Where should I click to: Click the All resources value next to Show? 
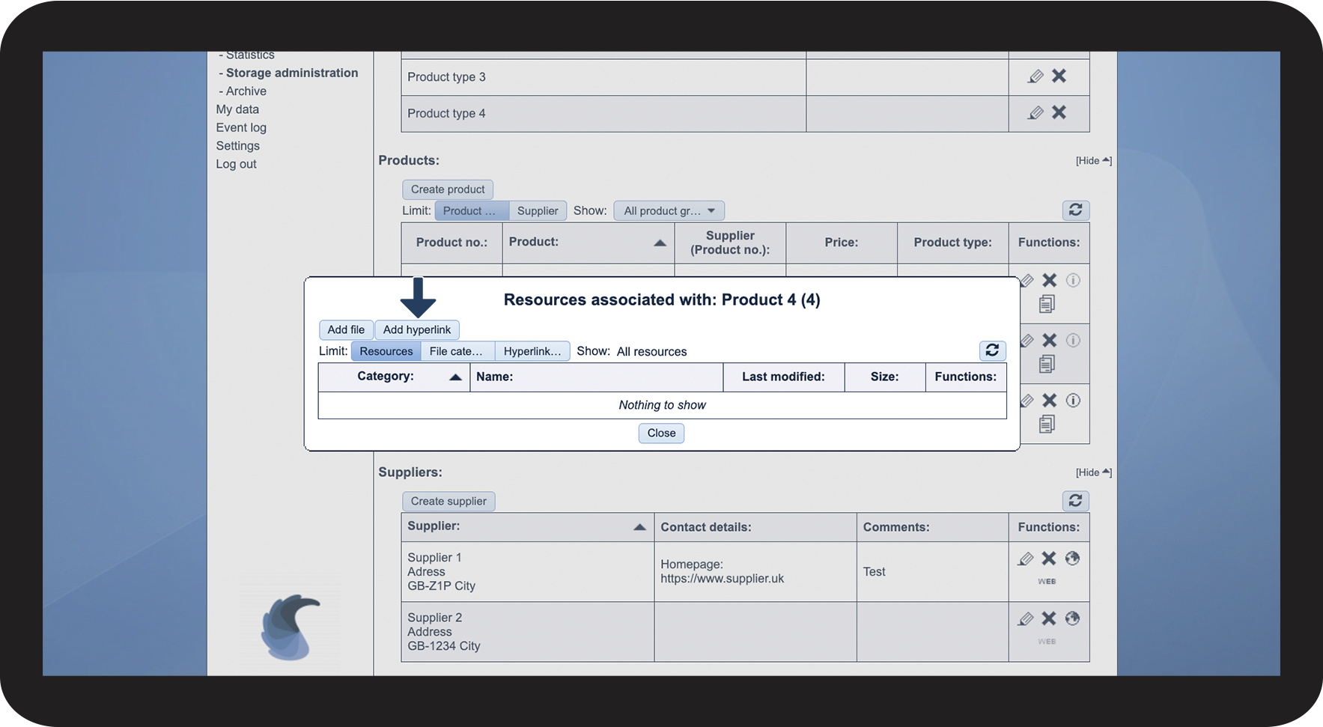pos(651,352)
